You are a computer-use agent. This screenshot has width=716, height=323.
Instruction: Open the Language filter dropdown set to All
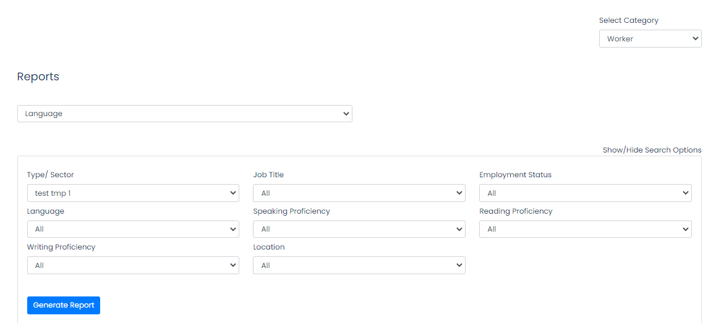pos(133,229)
